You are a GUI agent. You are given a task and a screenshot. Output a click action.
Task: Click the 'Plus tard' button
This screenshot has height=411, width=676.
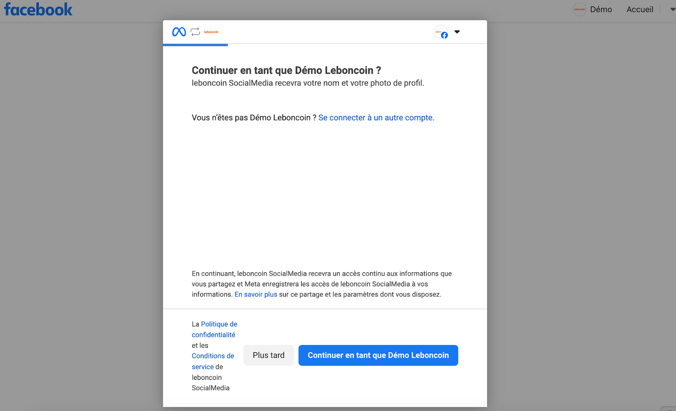click(x=269, y=355)
